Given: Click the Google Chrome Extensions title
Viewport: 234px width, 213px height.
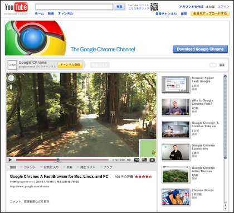Looking at the screenshot, I should [x=203, y=147].
